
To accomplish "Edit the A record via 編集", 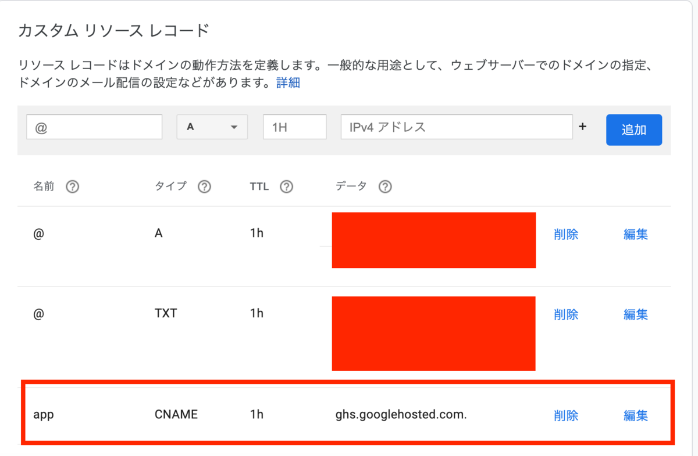I will (x=636, y=234).
